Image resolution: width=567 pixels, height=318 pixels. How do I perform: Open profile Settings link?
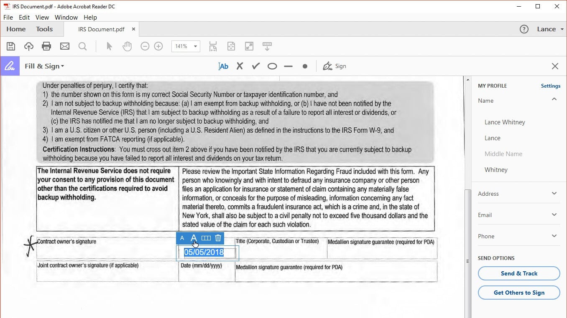550,86
